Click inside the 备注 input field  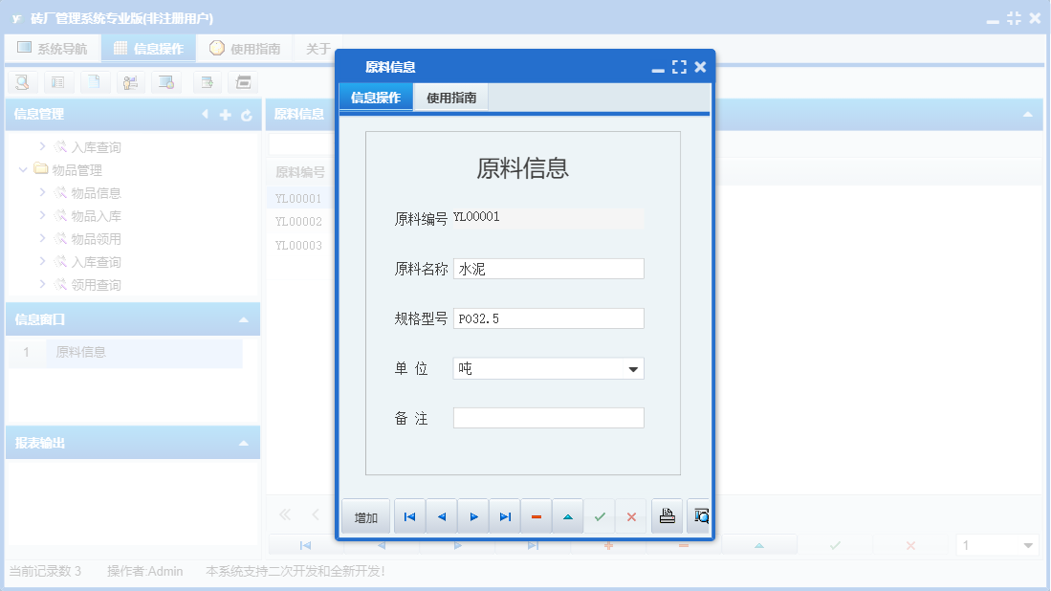(548, 417)
